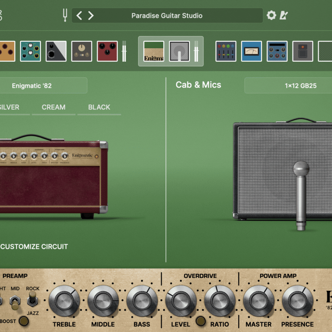This screenshot has width=332, height=332.
Task: Go to next preset with right arrow
Action: (91, 16)
